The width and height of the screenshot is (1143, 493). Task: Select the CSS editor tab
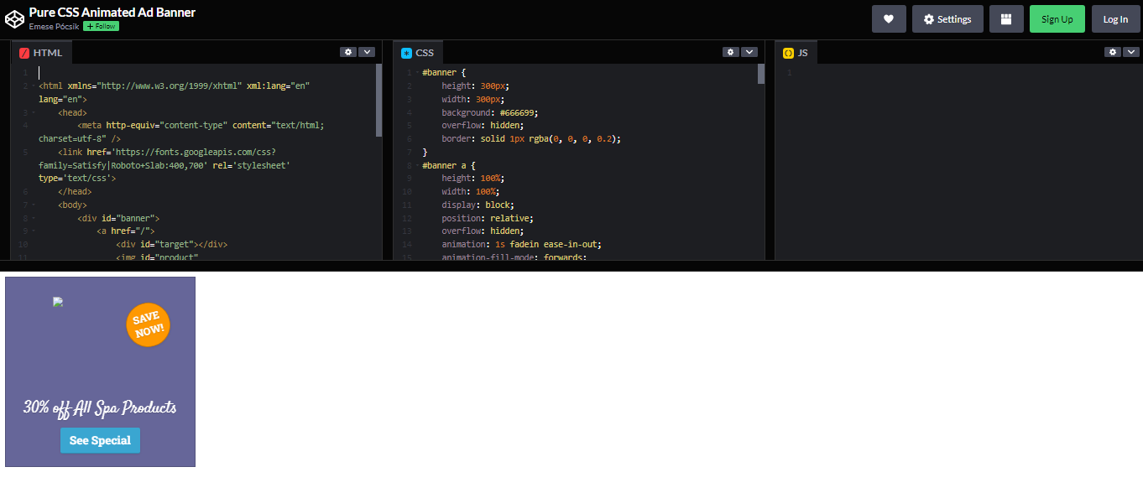[418, 53]
